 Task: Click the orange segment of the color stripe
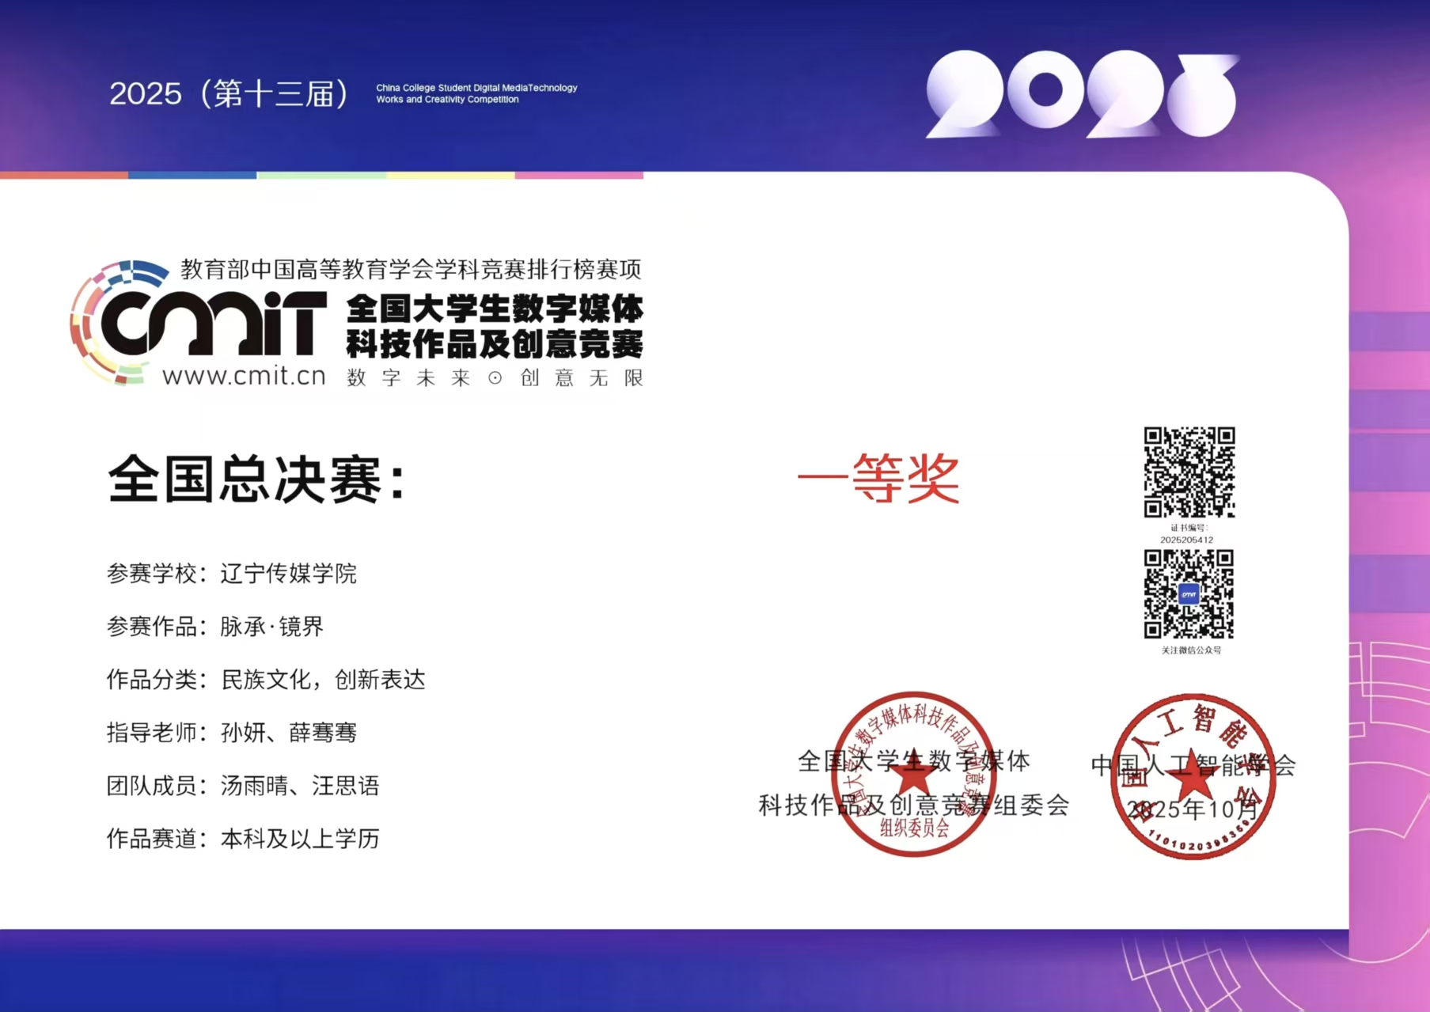tap(63, 175)
